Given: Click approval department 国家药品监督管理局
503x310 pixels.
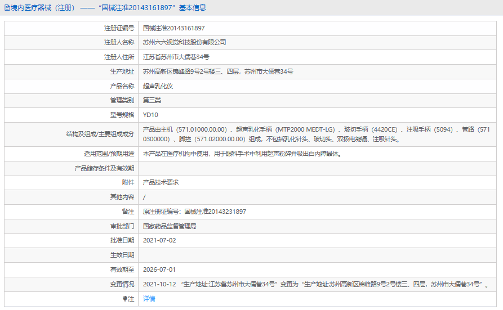Looking at the screenshot, I should tap(170, 226).
